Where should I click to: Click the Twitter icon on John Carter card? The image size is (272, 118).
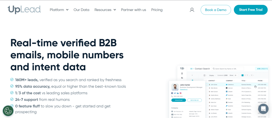[175, 93]
